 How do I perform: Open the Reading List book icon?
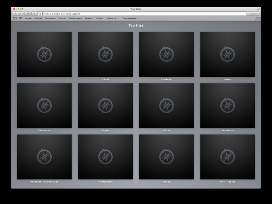(15, 18)
